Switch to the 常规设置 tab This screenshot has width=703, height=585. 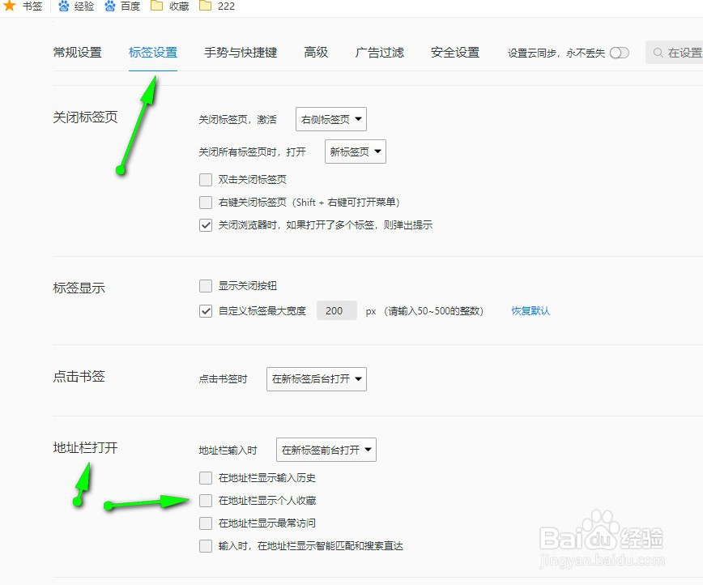77,52
